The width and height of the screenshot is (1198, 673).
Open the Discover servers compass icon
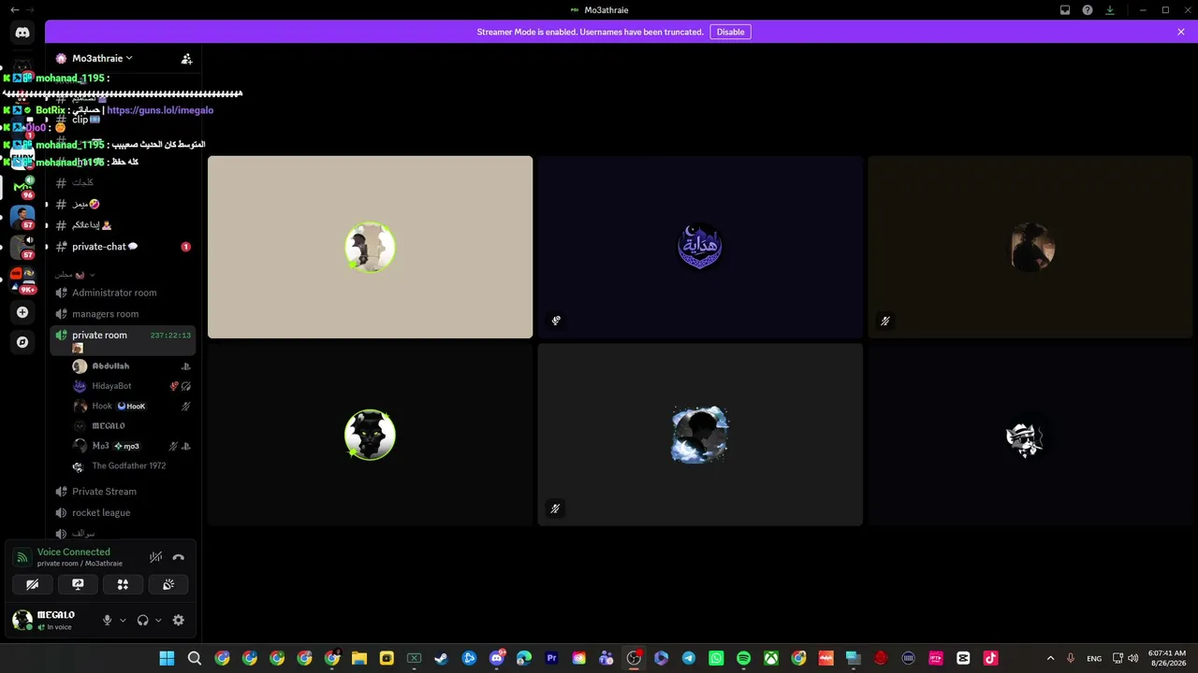coord(22,342)
